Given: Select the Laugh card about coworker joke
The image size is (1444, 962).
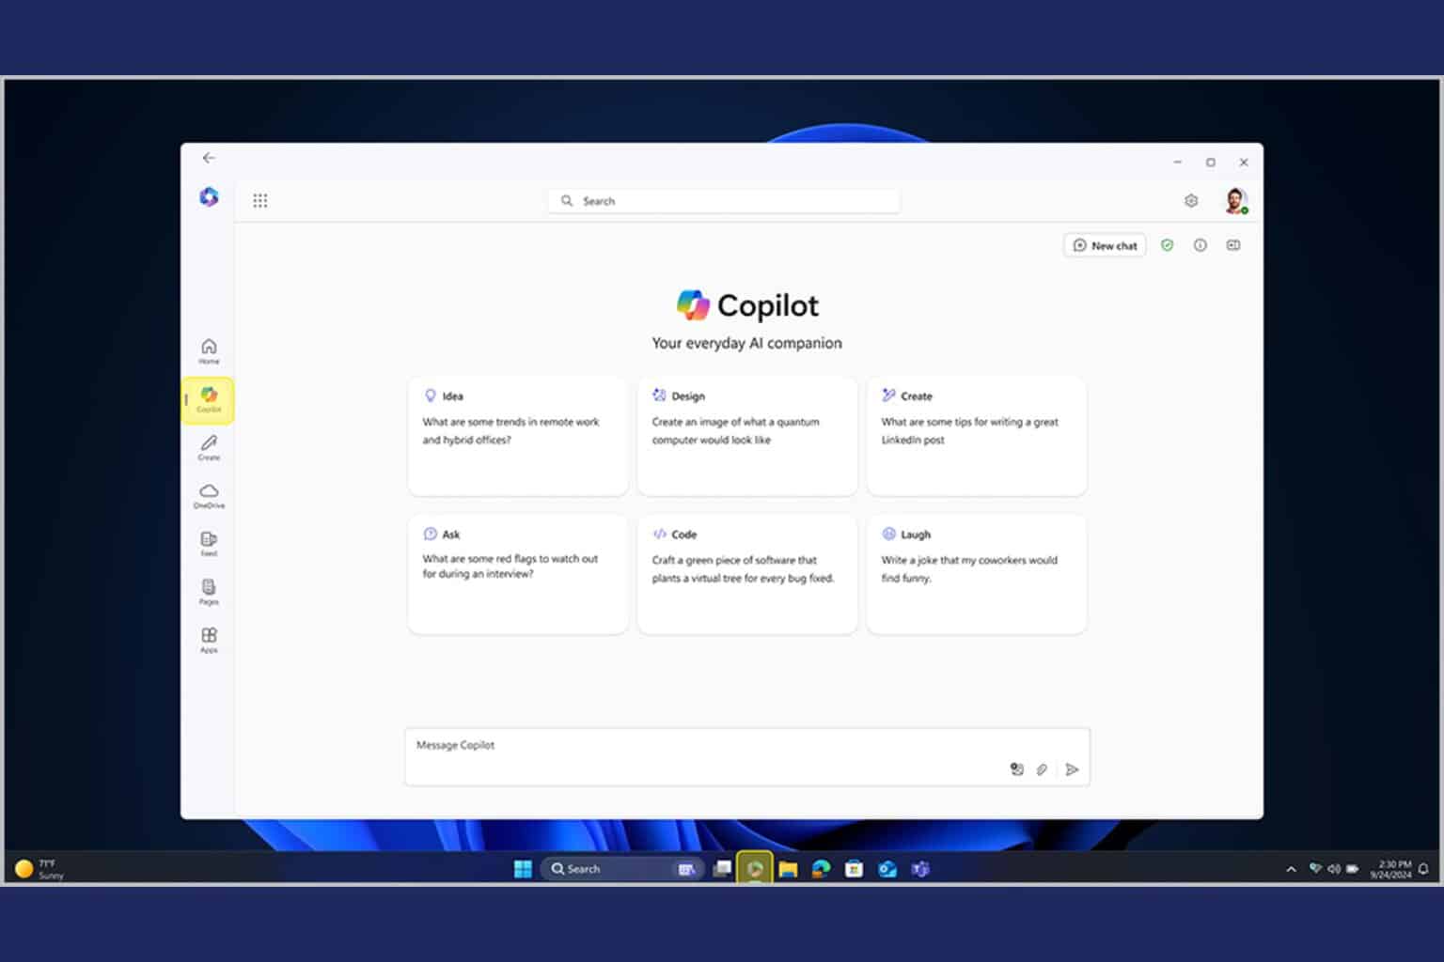Looking at the screenshot, I should pos(977,574).
